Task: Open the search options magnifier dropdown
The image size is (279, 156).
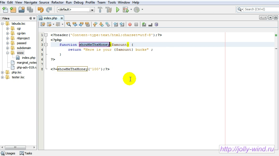Action: coord(240,9)
